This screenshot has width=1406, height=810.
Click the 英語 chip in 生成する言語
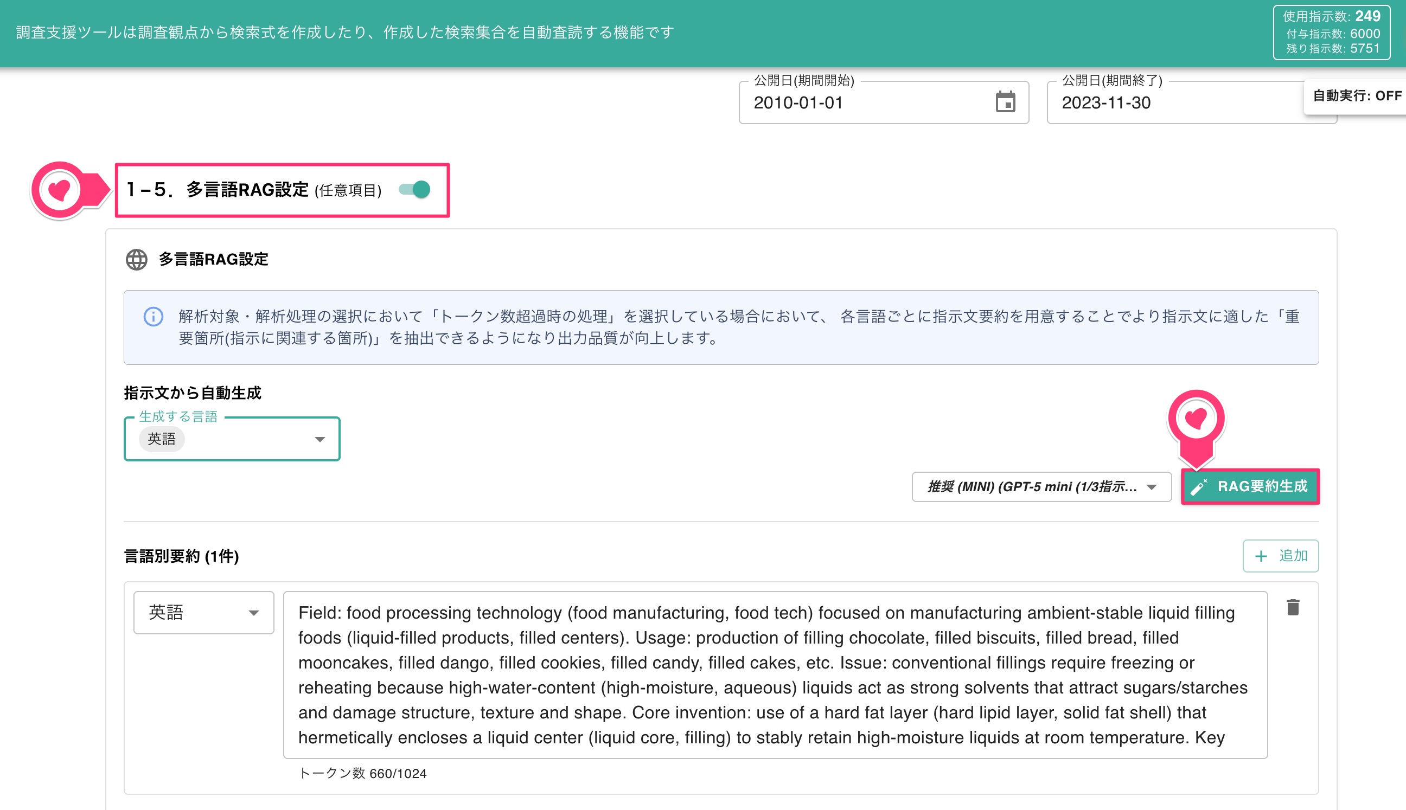pyautogui.click(x=162, y=439)
